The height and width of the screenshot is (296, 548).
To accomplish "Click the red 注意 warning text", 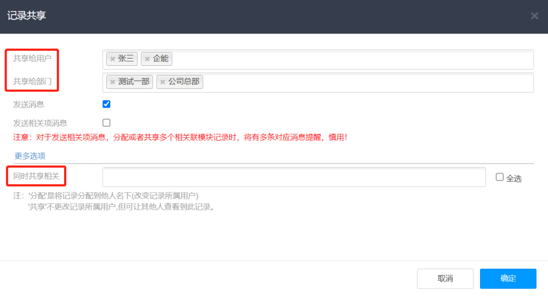I will (181, 137).
